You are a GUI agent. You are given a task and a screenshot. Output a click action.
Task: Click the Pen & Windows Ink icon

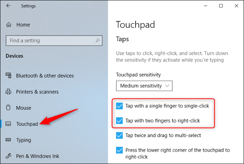click(9, 156)
